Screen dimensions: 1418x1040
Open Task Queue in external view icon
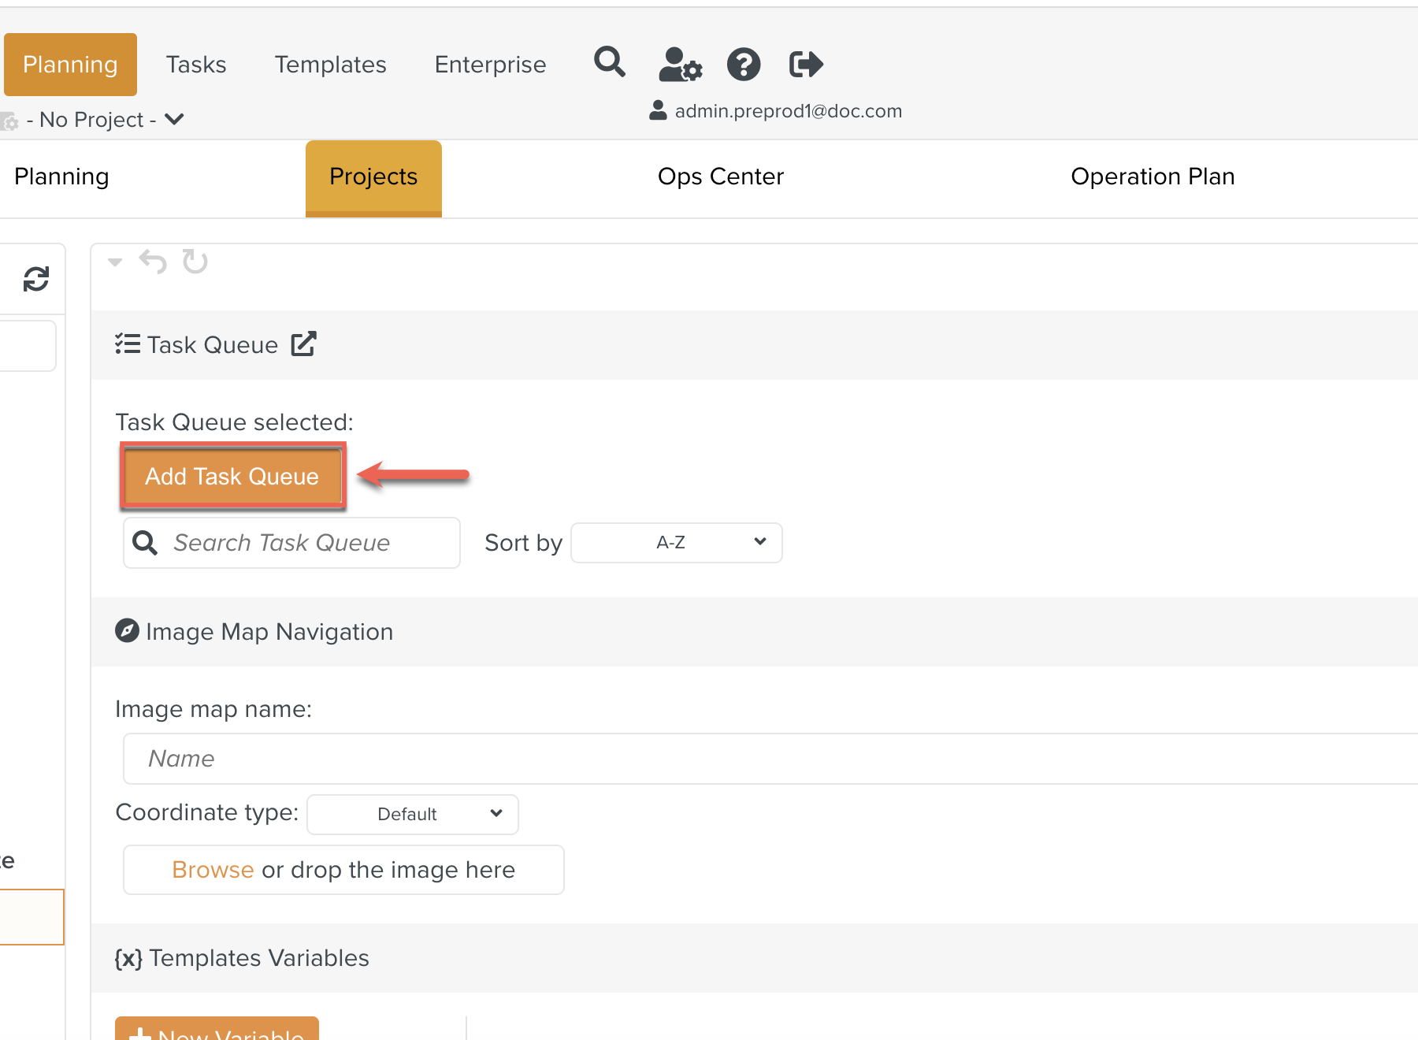(303, 344)
